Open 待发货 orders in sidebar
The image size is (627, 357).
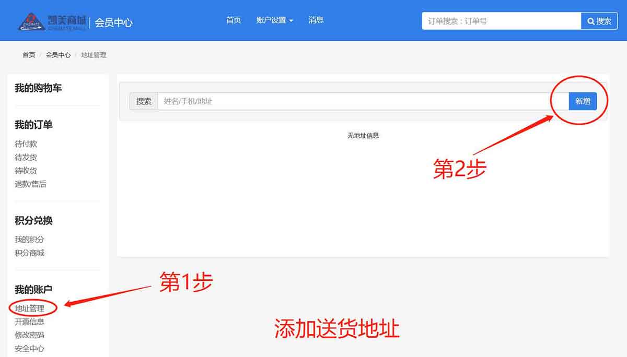point(26,157)
